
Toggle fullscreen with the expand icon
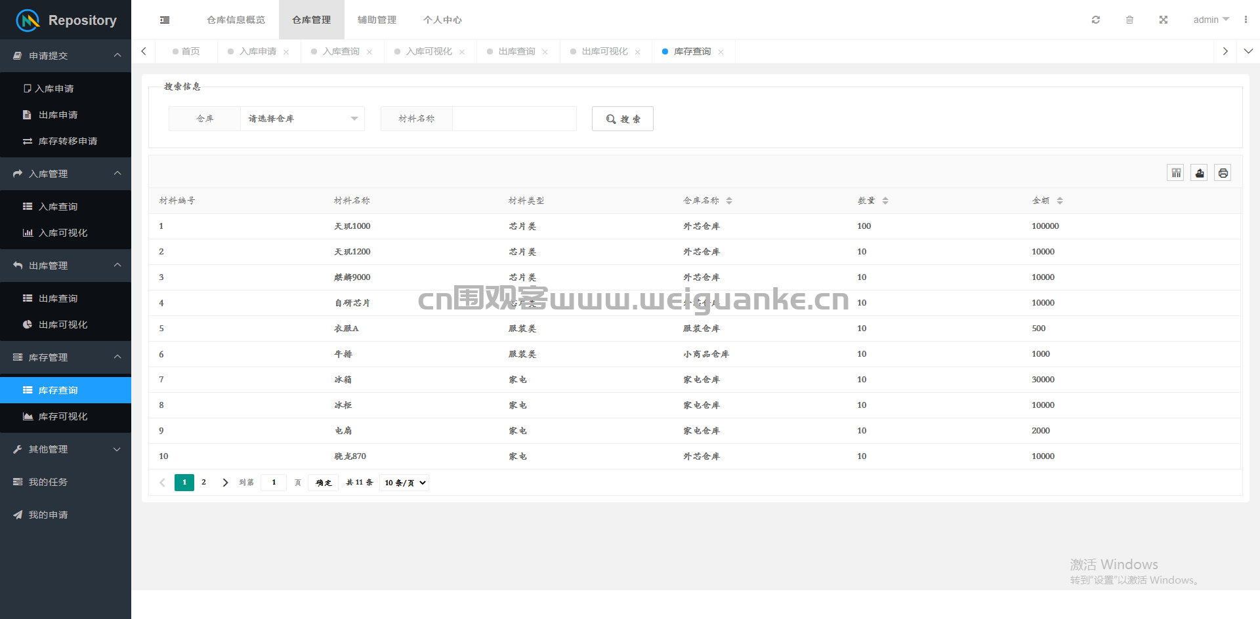tap(1163, 20)
